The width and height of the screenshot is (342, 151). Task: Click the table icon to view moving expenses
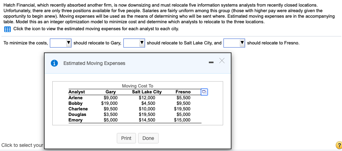point(7,29)
